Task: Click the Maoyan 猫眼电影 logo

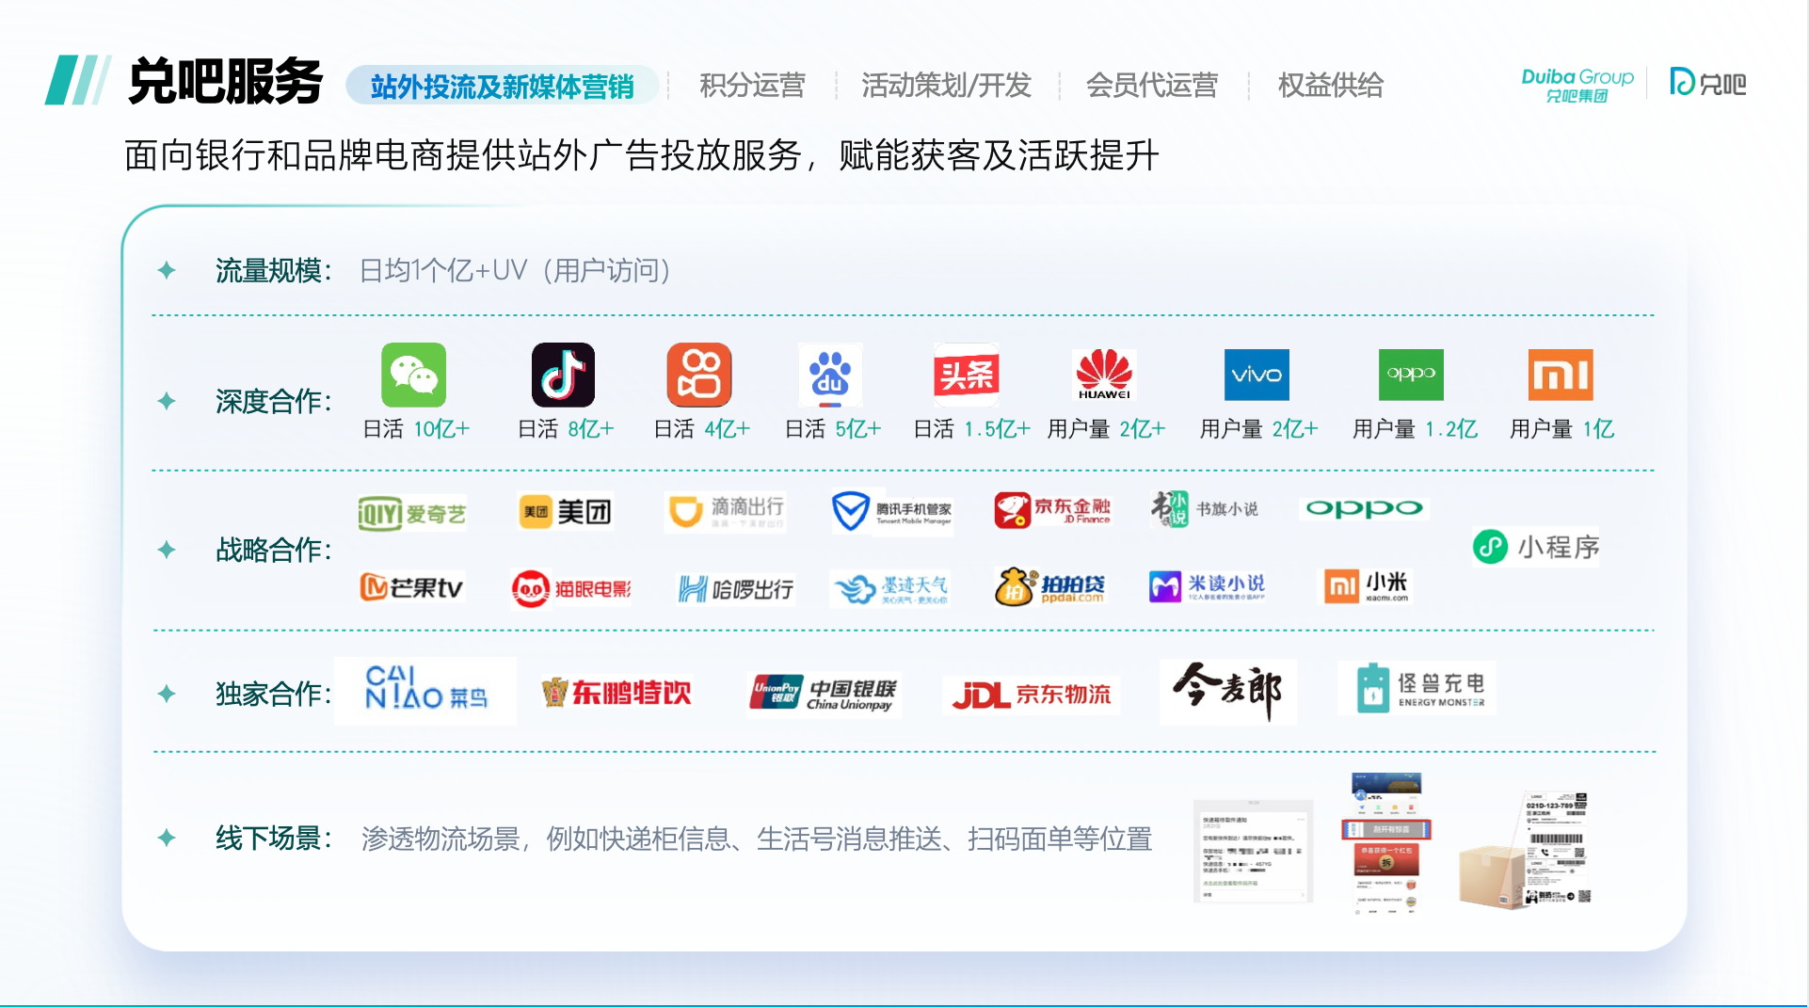Action: [x=570, y=589]
